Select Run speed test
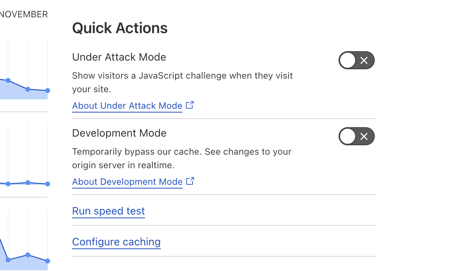This screenshot has height=280, width=456. pos(108,211)
